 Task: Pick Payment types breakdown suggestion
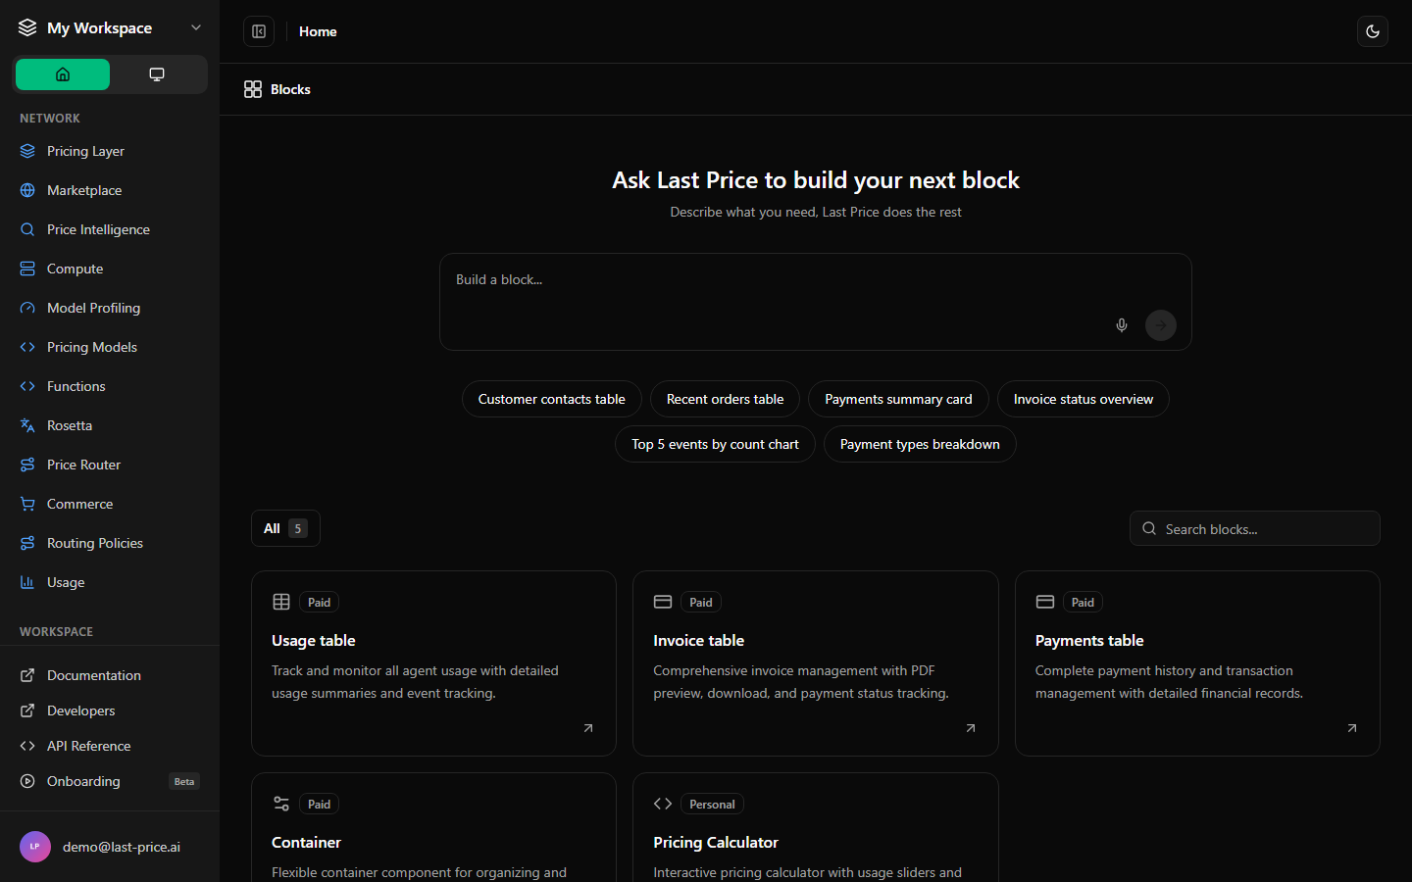(x=920, y=444)
